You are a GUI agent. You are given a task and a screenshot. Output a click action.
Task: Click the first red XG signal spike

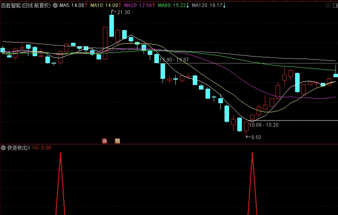click(60, 183)
